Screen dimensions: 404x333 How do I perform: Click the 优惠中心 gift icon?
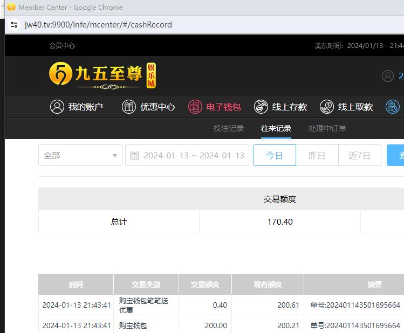click(128, 107)
